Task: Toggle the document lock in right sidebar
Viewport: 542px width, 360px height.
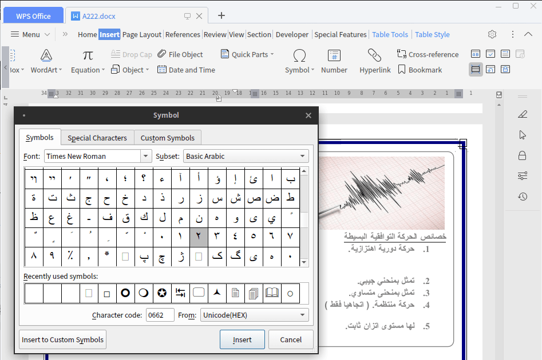Action: coord(522,155)
